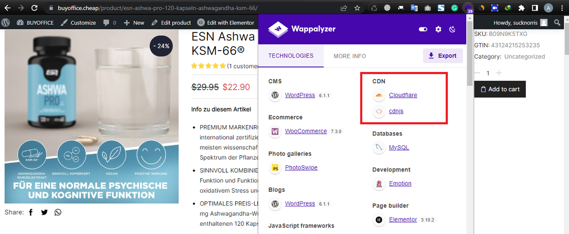The image size is (569, 234).
Task: Click New in WordPress admin bar
Action: coord(134,23)
